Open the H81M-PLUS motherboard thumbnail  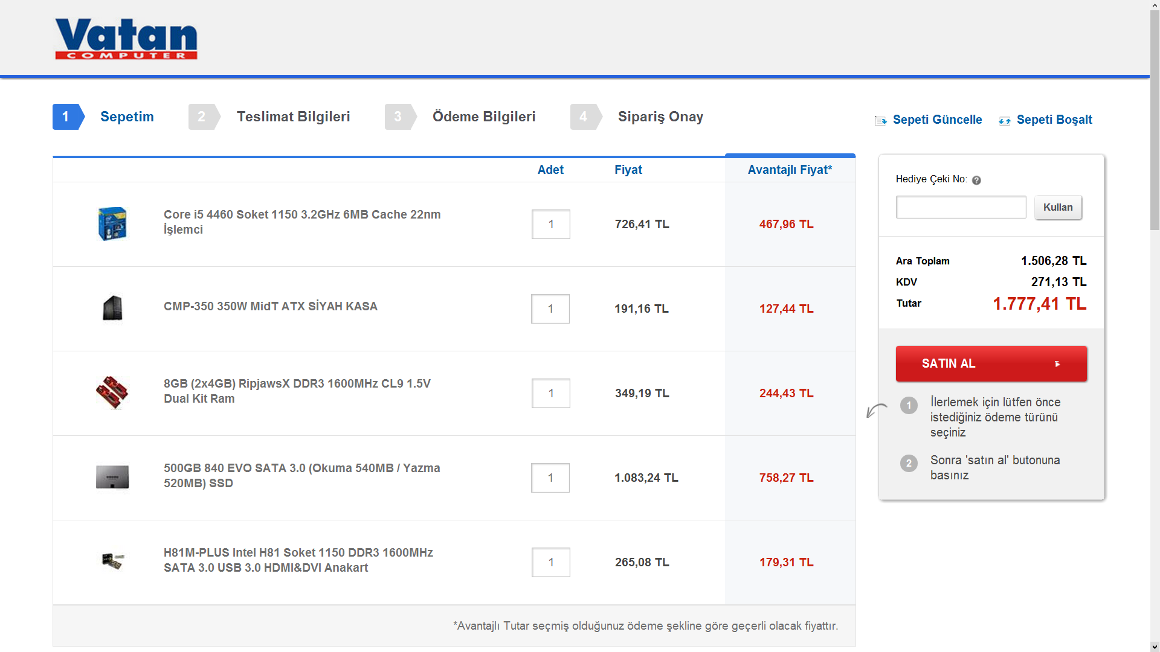[112, 561]
